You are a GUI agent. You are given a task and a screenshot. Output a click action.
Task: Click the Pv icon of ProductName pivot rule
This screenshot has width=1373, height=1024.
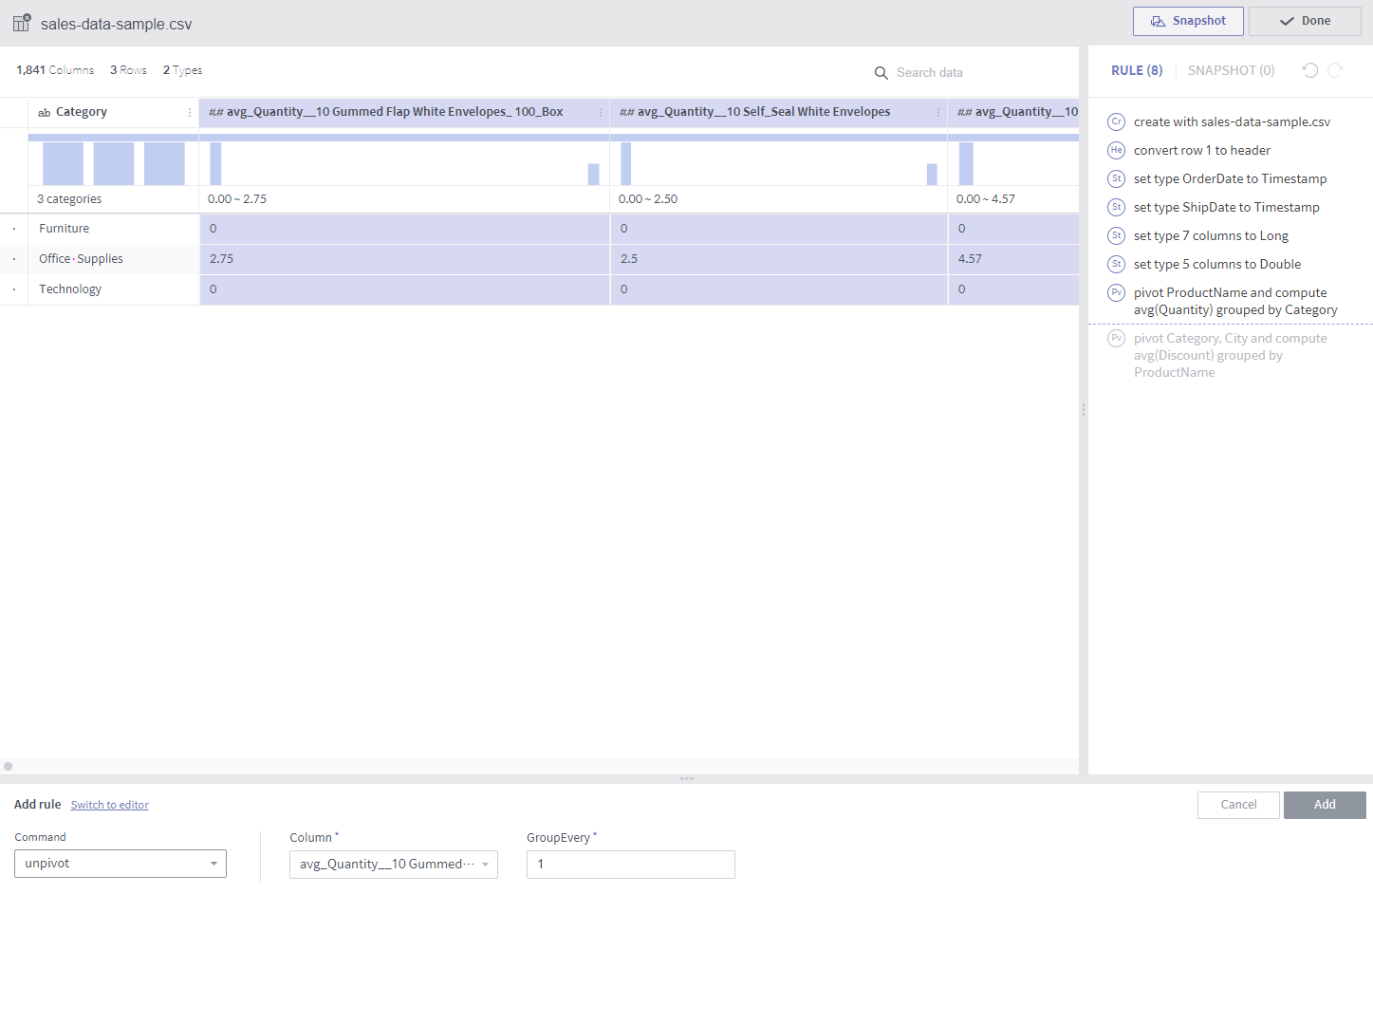(x=1117, y=292)
